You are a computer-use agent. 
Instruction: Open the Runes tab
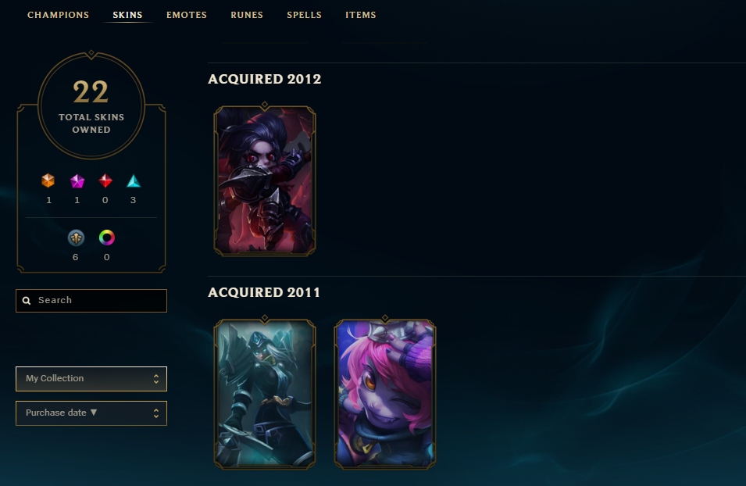point(247,15)
